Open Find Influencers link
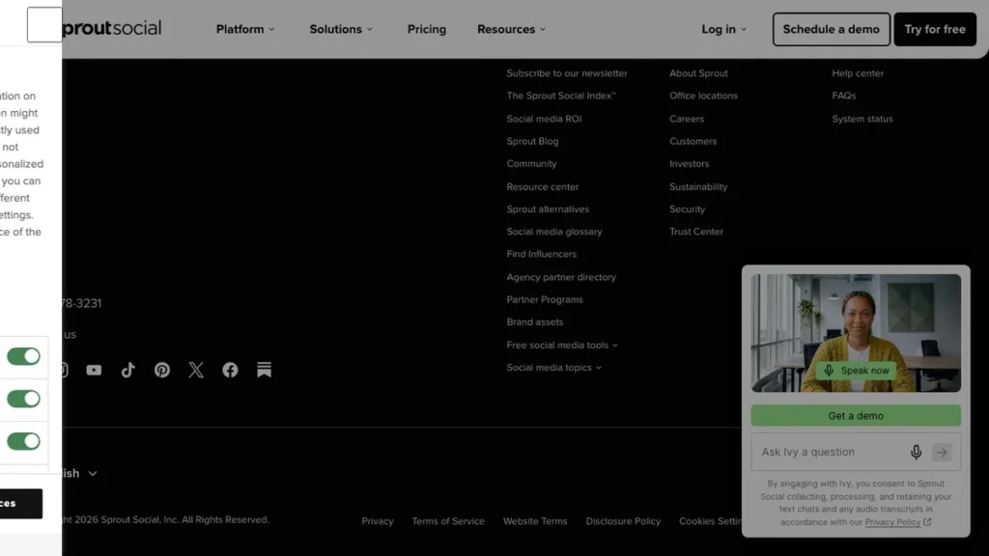 (541, 254)
